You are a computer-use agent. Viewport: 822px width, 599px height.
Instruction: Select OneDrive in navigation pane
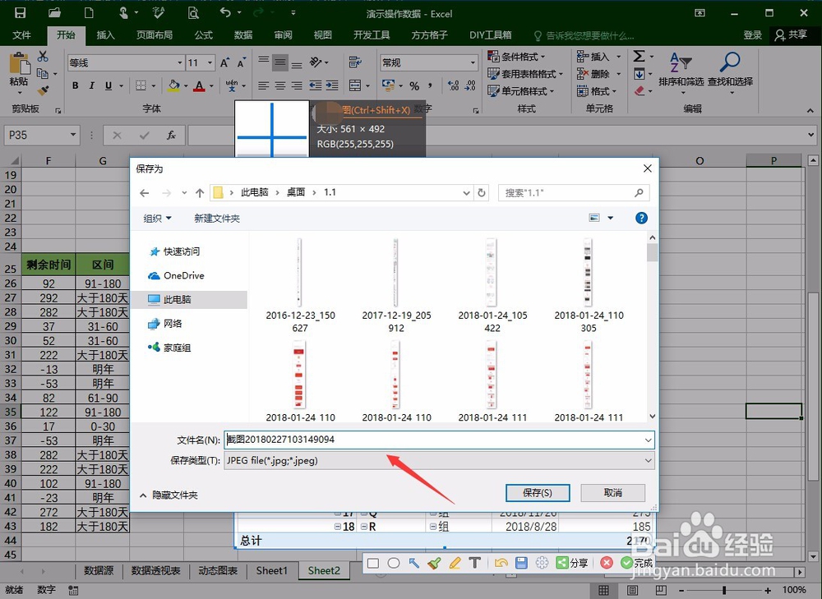[x=176, y=275]
